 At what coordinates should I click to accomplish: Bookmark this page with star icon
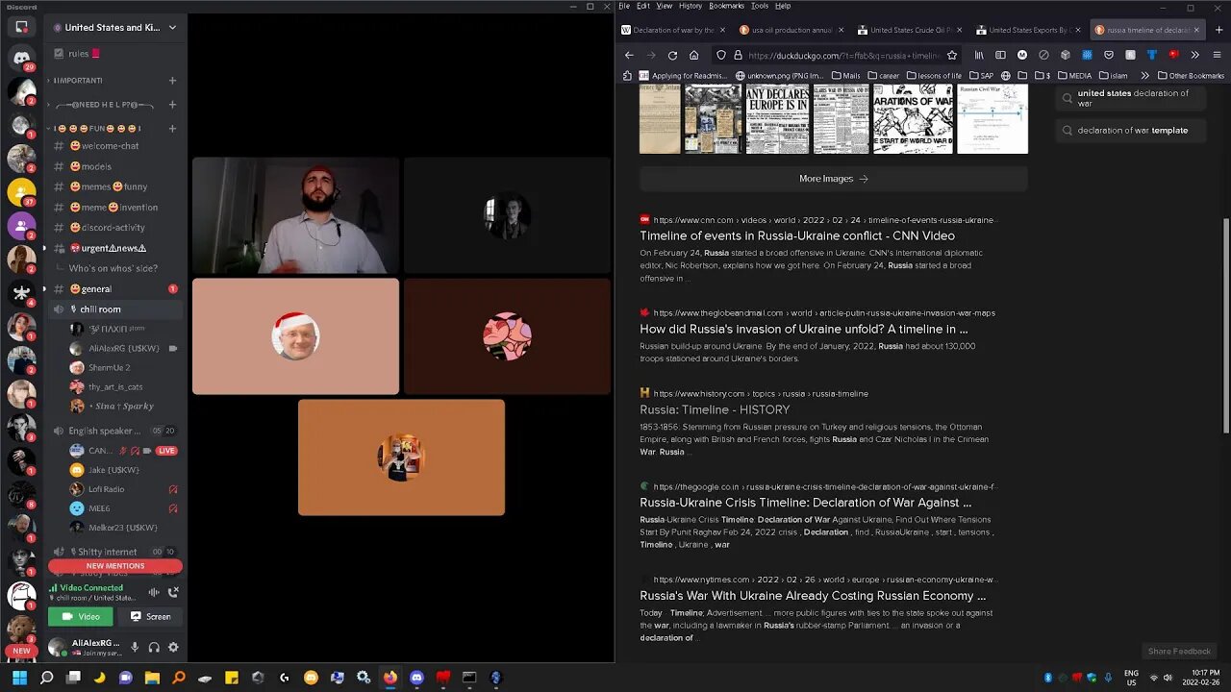[952, 55]
